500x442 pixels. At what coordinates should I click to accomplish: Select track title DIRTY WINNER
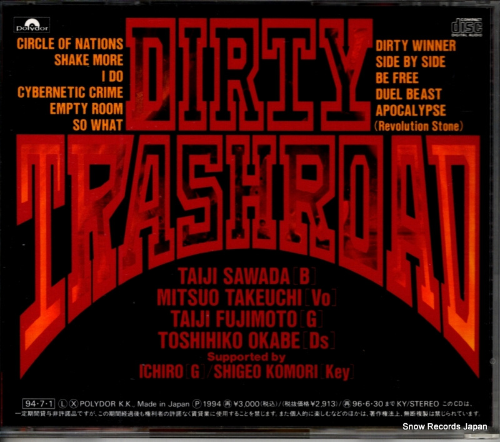(x=416, y=46)
